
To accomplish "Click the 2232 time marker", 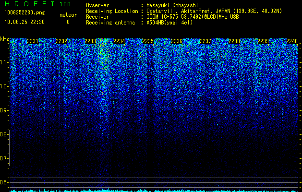I will [x=61, y=41].
